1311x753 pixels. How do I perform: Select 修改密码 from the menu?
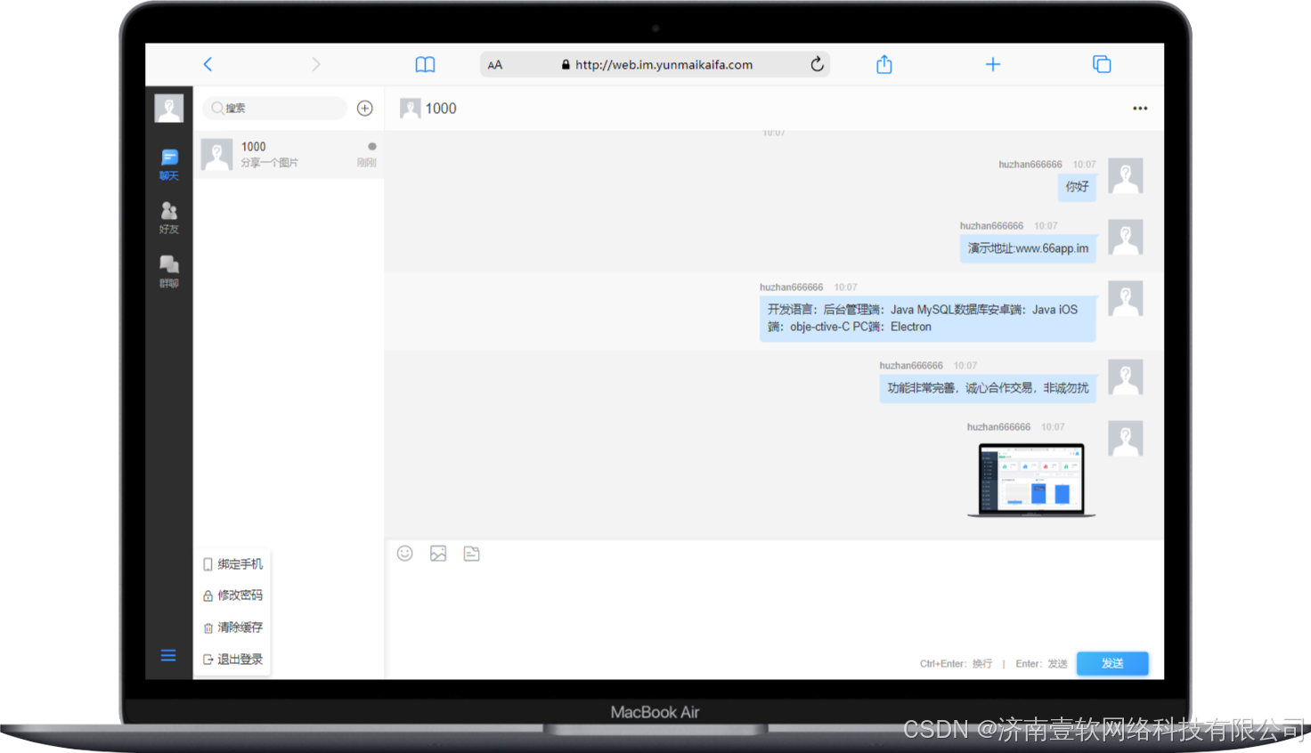coord(233,595)
